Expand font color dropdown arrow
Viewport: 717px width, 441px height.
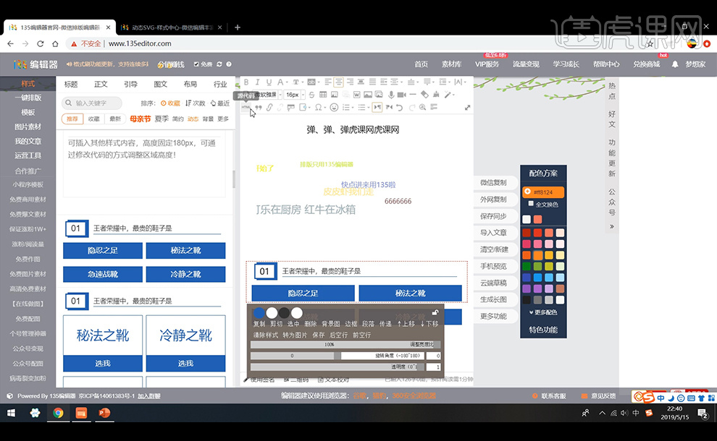pos(287,82)
